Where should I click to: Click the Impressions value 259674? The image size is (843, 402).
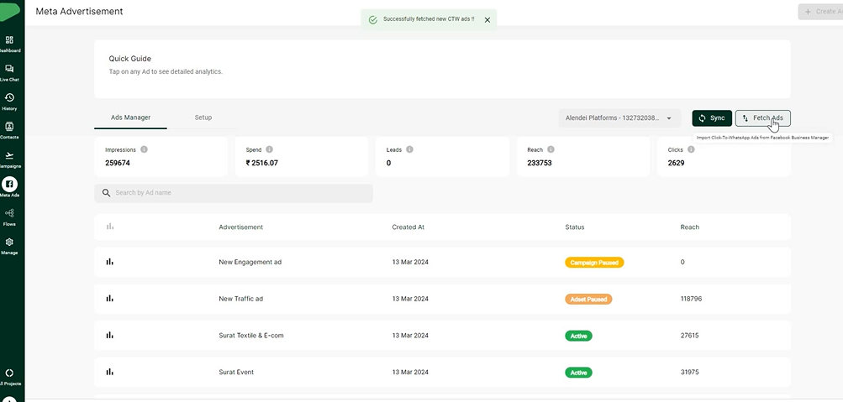click(118, 163)
